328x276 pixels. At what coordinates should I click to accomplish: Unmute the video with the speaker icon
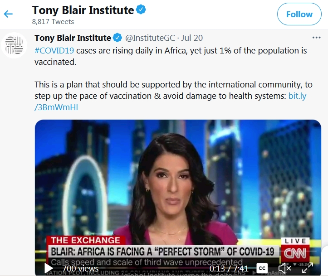pyautogui.click(x=284, y=268)
